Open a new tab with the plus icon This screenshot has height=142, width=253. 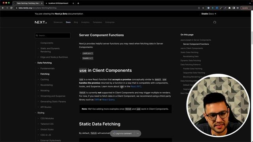coord(78,3)
